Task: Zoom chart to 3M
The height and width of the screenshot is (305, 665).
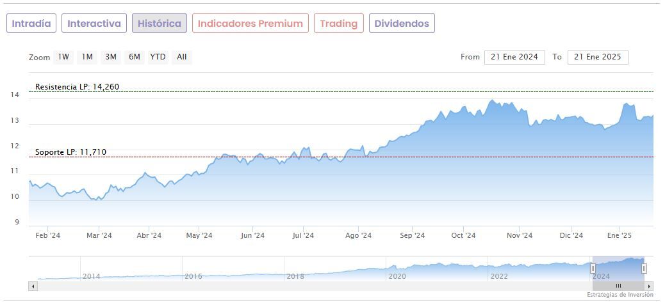Action: (x=111, y=57)
